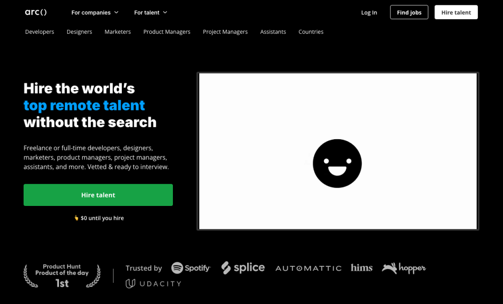Click the Hopper rabbit logo

(x=404, y=268)
